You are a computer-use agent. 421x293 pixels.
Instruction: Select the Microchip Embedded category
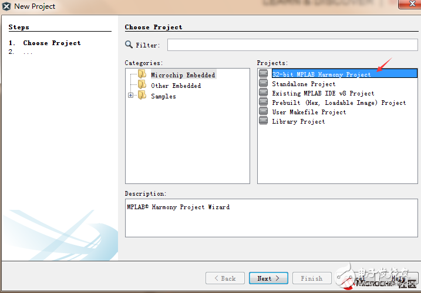point(183,75)
